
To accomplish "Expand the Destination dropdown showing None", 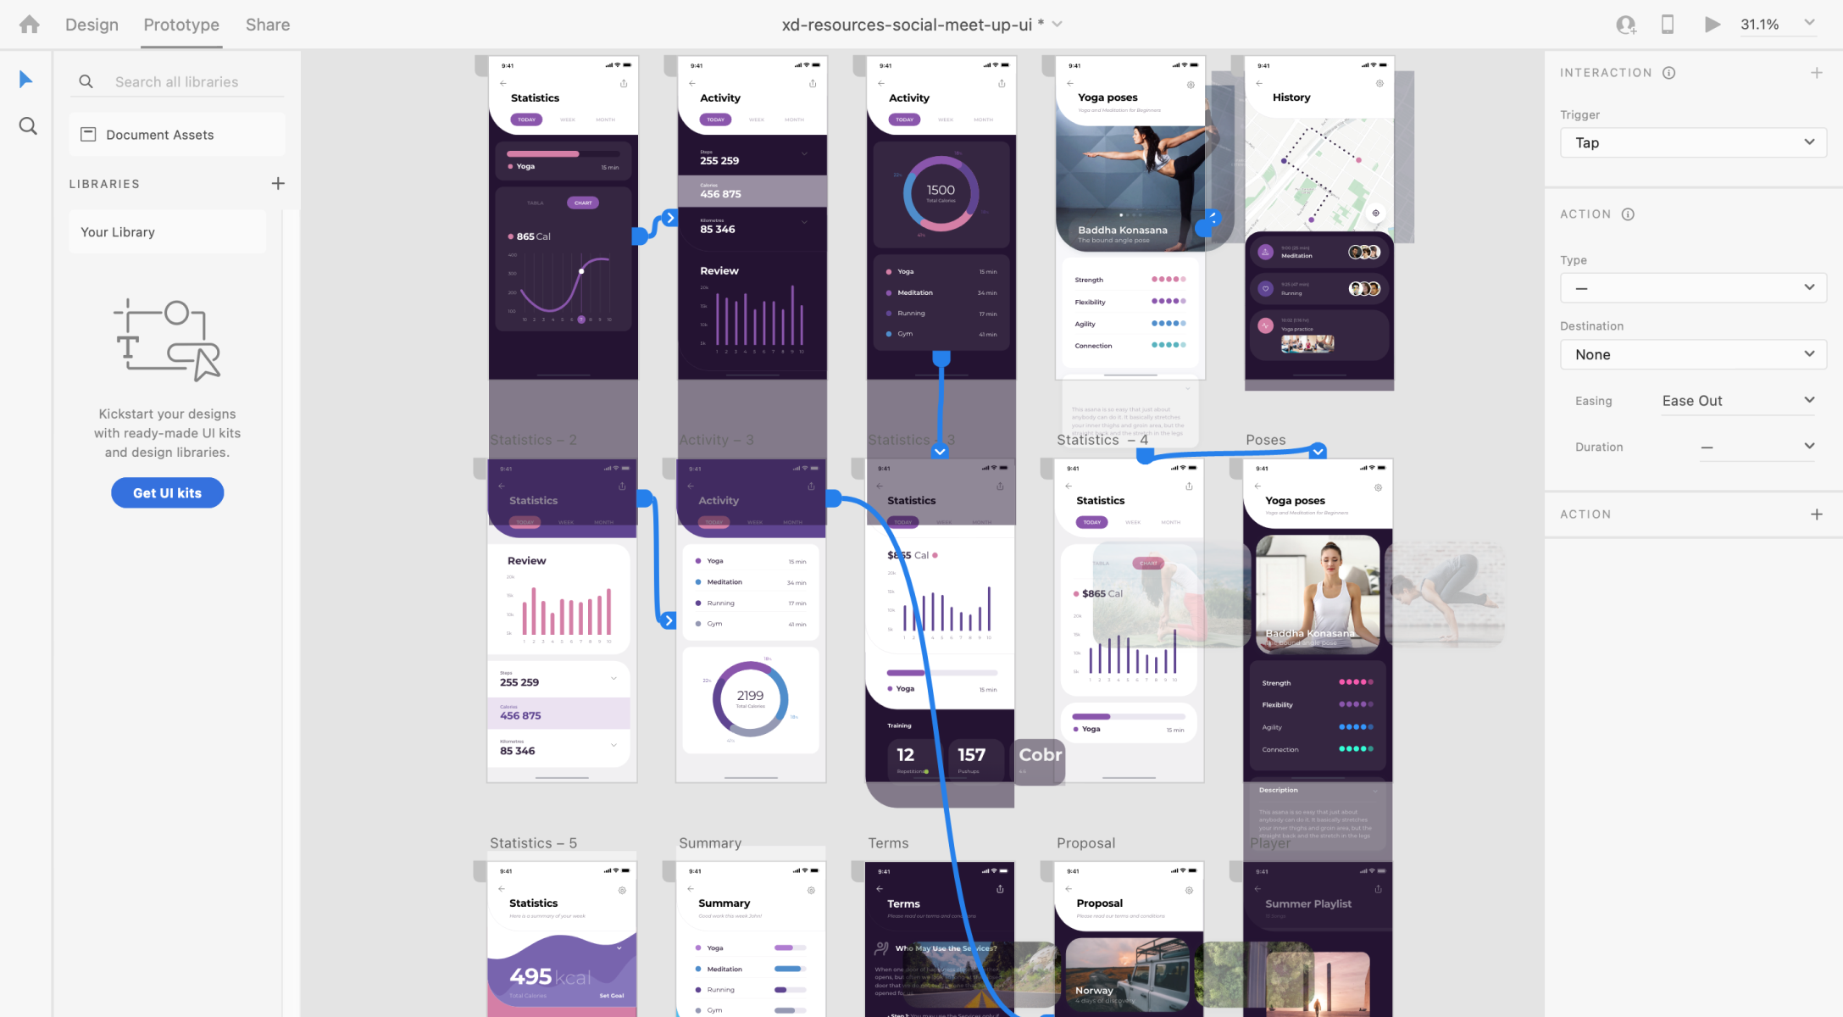I will click(x=1691, y=353).
